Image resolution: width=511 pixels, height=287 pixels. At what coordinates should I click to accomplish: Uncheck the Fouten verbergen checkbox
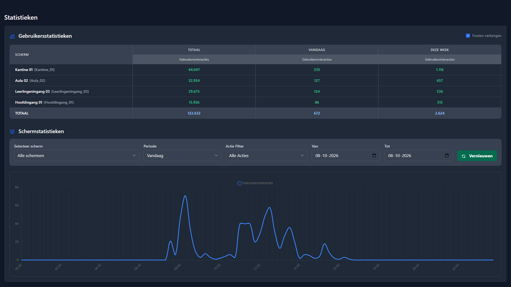tap(468, 36)
